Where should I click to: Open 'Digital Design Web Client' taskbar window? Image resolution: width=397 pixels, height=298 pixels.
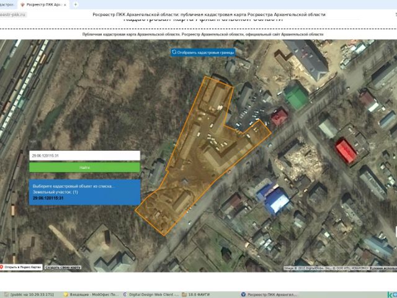[151, 294]
